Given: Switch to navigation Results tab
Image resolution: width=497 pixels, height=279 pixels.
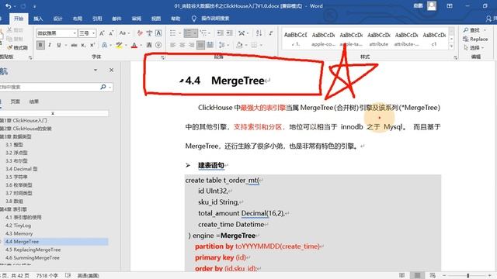Looking at the screenshot, I should 34,102.
